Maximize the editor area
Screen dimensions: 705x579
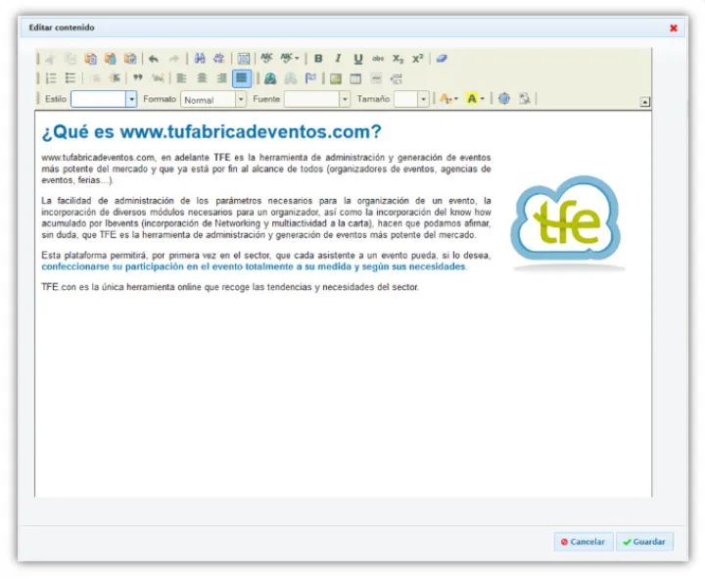[x=504, y=99]
